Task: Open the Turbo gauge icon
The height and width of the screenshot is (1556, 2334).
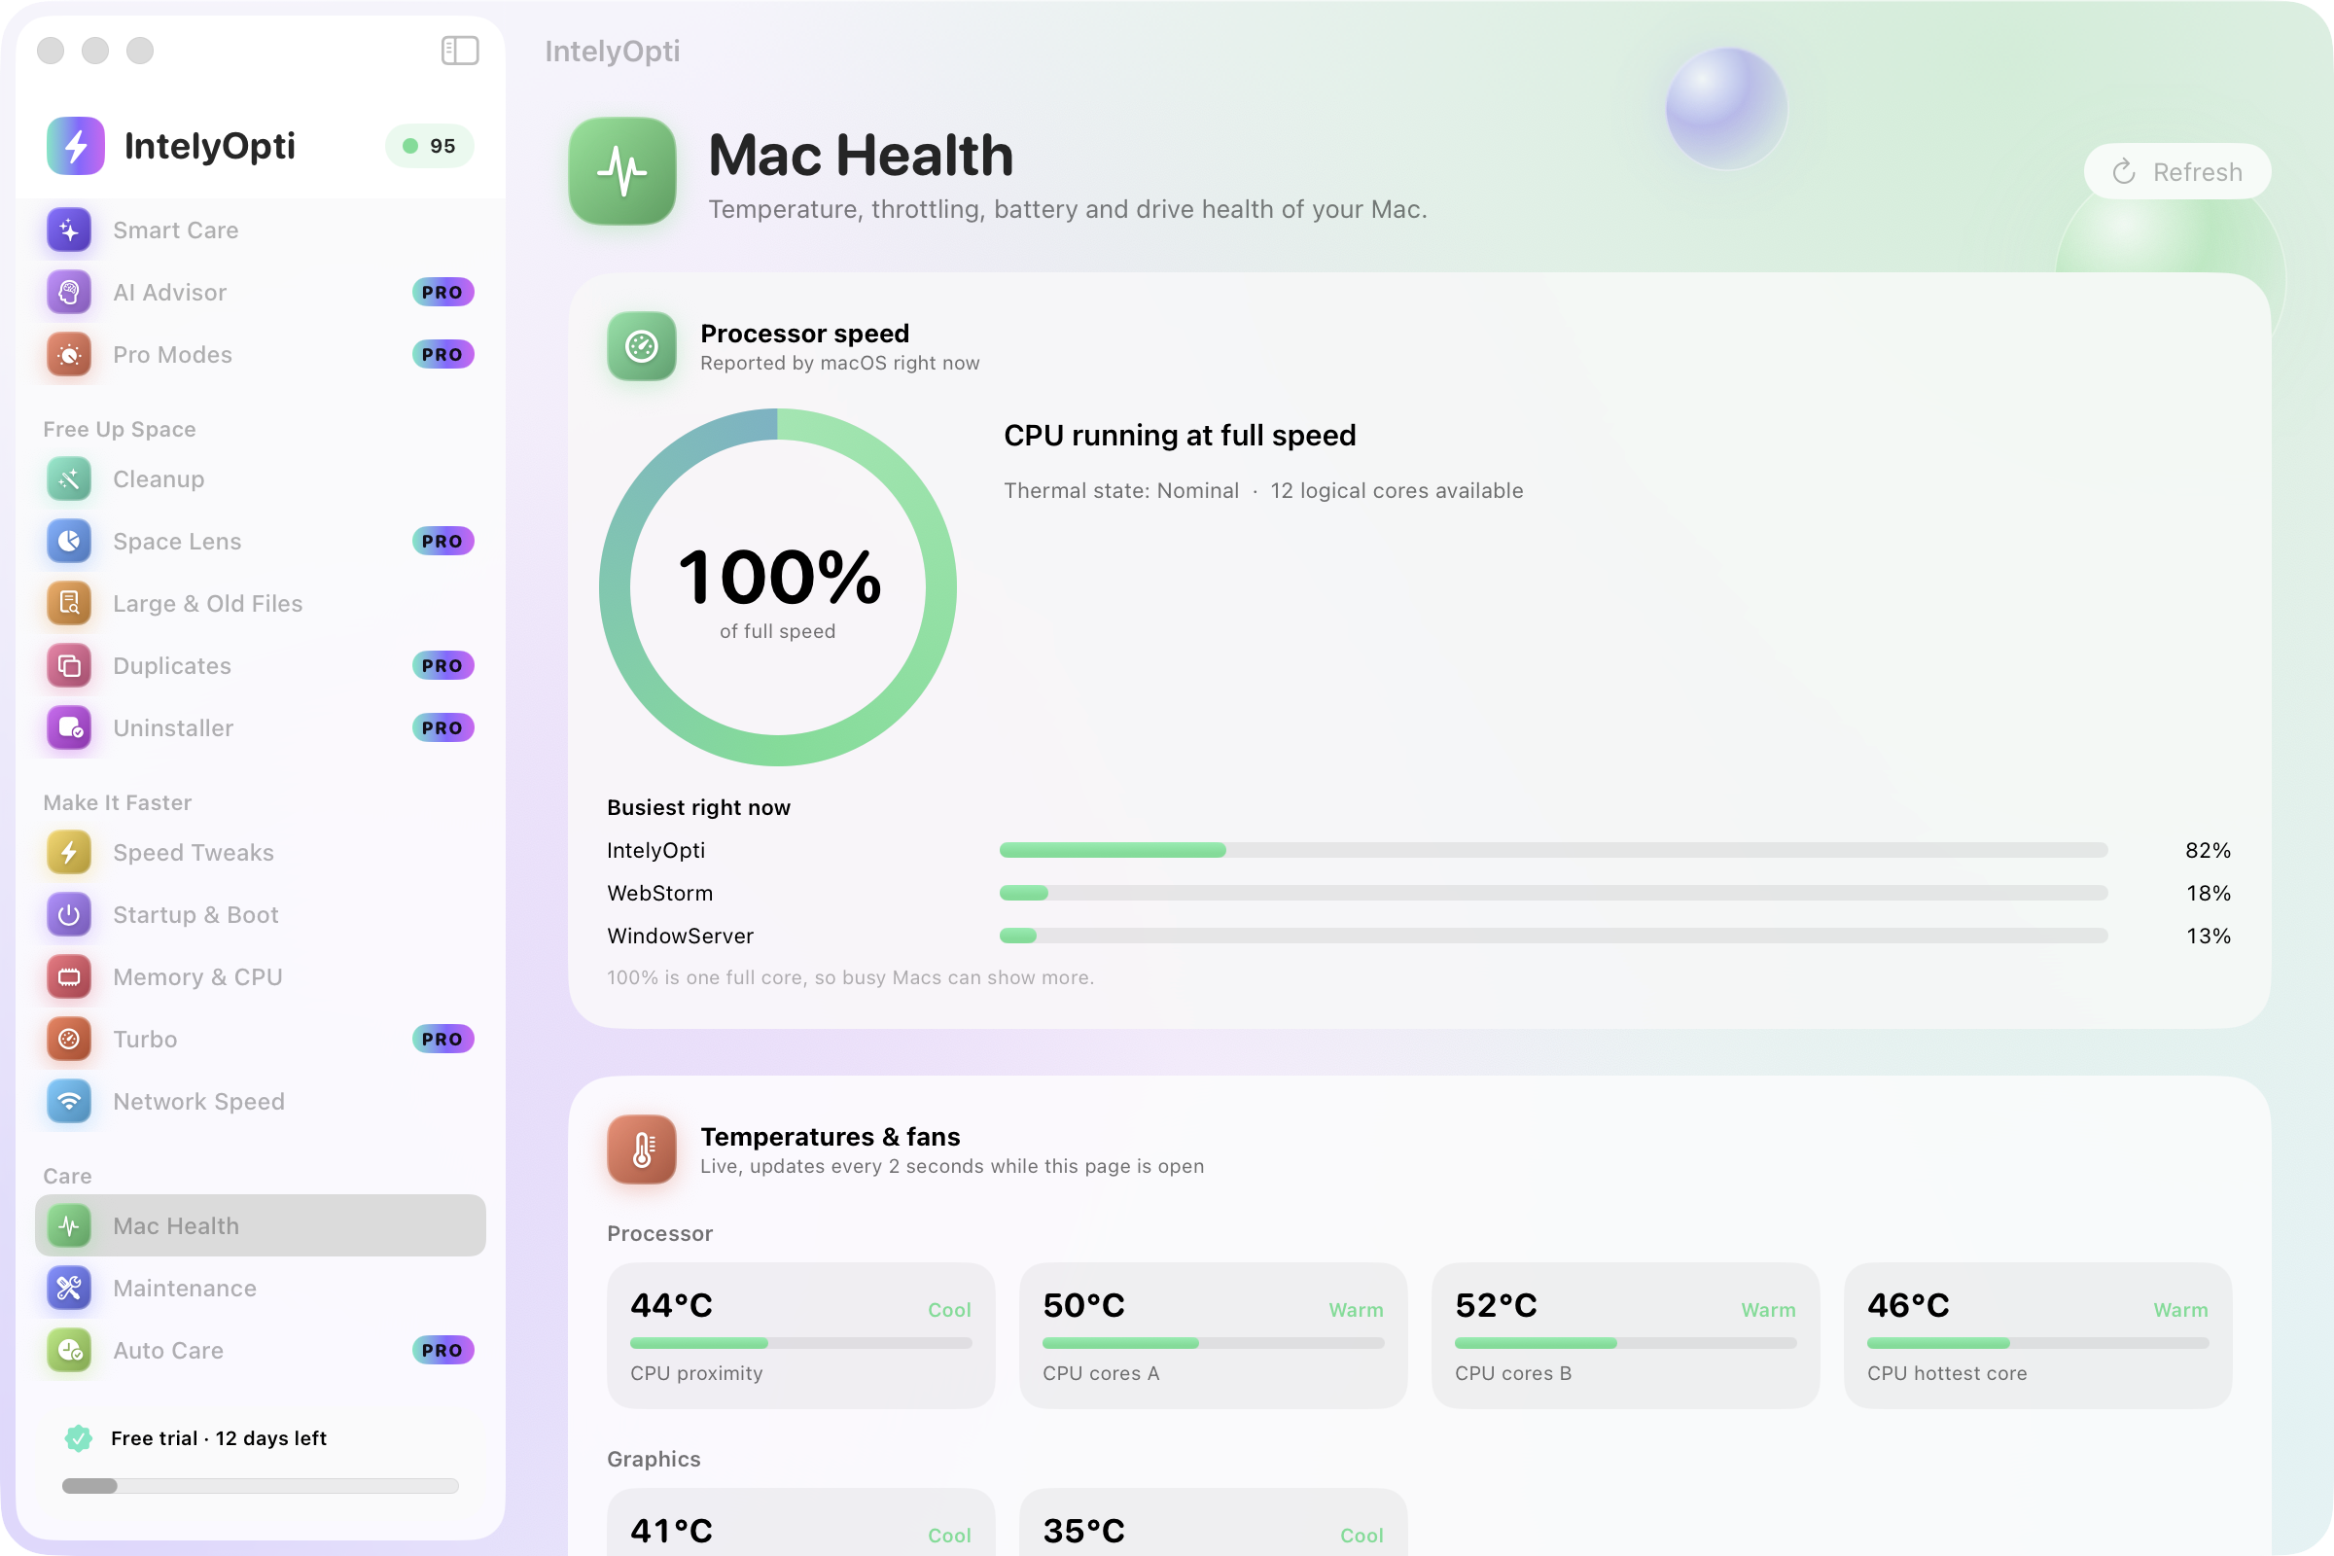Action: (x=69, y=1039)
